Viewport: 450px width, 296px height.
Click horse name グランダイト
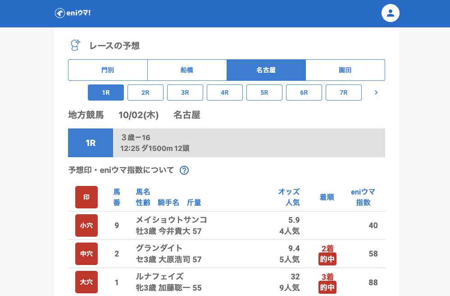(159, 248)
